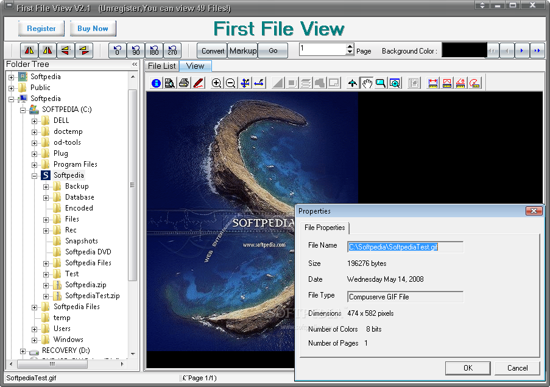Go to next page arrow
Screen dimensions: 550x387
pyautogui.click(x=522, y=51)
